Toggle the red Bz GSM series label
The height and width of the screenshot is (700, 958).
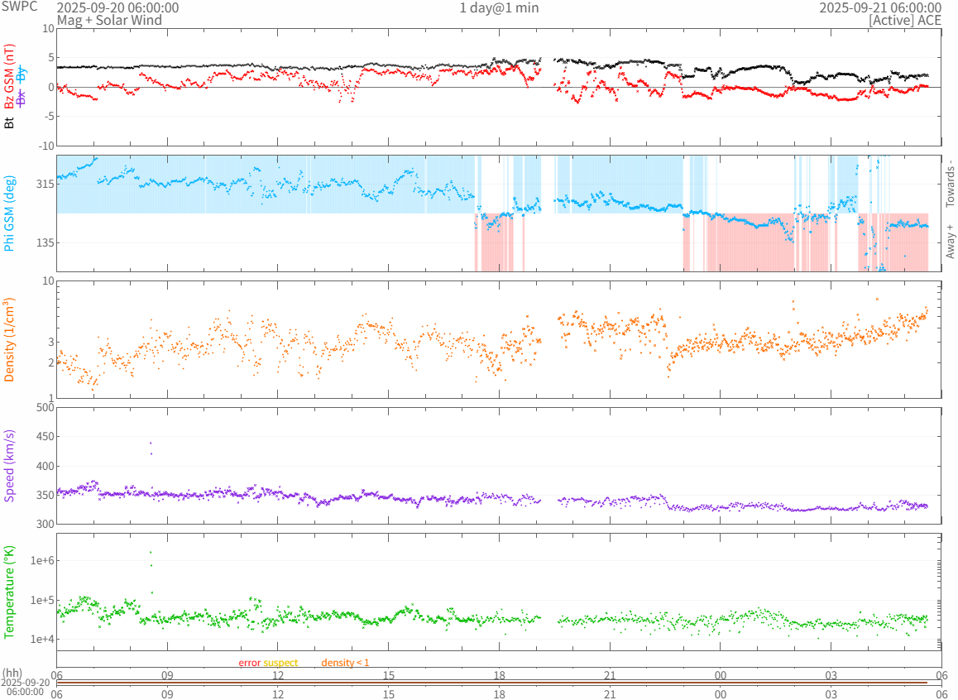9,82
